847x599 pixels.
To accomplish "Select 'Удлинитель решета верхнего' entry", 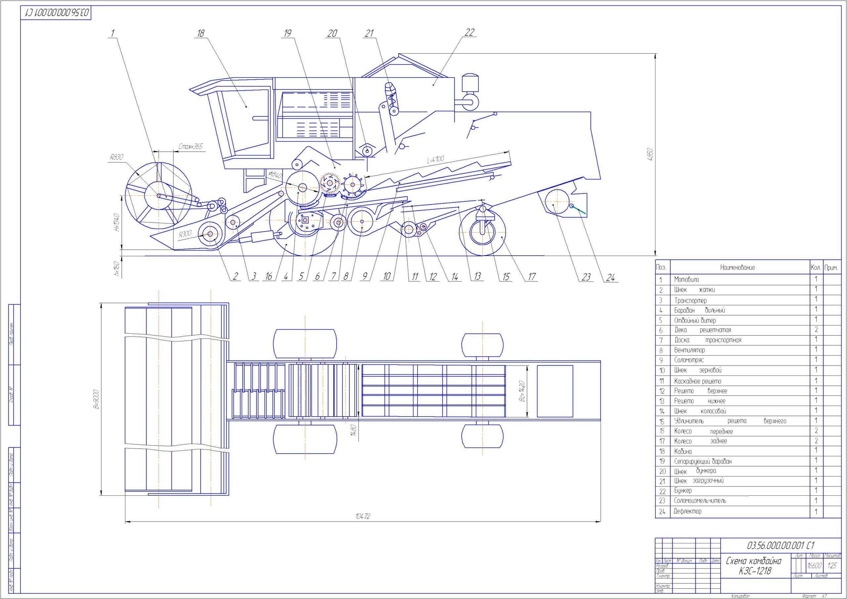I will (748, 421).
